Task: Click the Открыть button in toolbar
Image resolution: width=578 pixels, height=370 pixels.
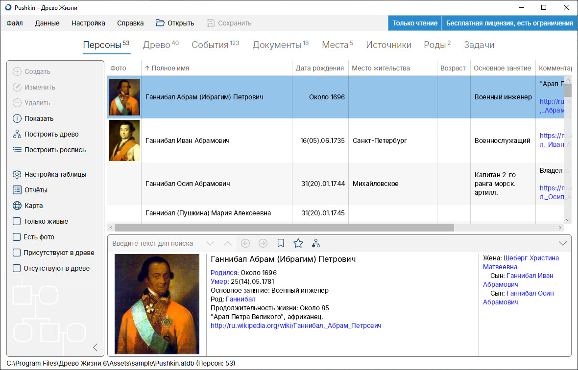Action: (175, 23)
